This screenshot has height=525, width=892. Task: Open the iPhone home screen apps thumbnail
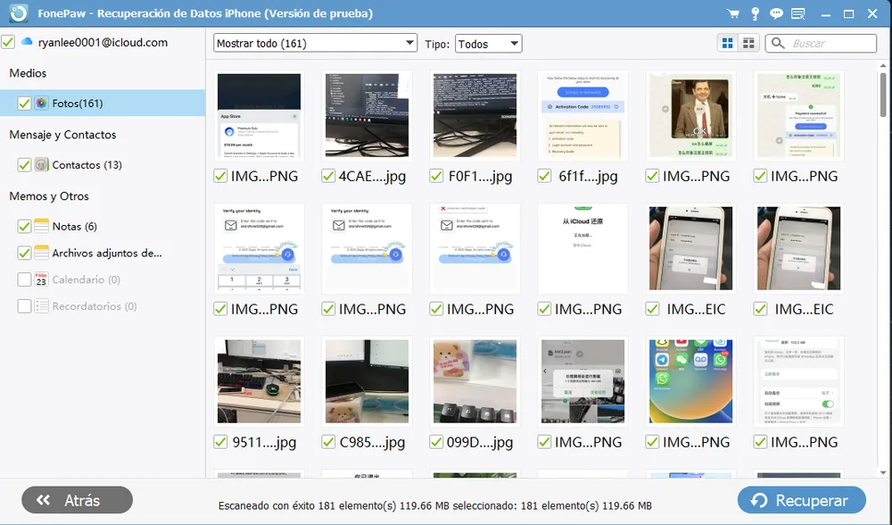click(x=690, y=381)
